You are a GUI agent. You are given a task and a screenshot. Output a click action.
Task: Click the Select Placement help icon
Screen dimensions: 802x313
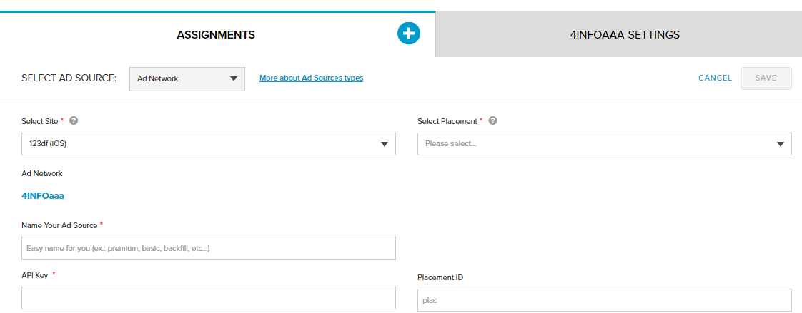[492, 121]
